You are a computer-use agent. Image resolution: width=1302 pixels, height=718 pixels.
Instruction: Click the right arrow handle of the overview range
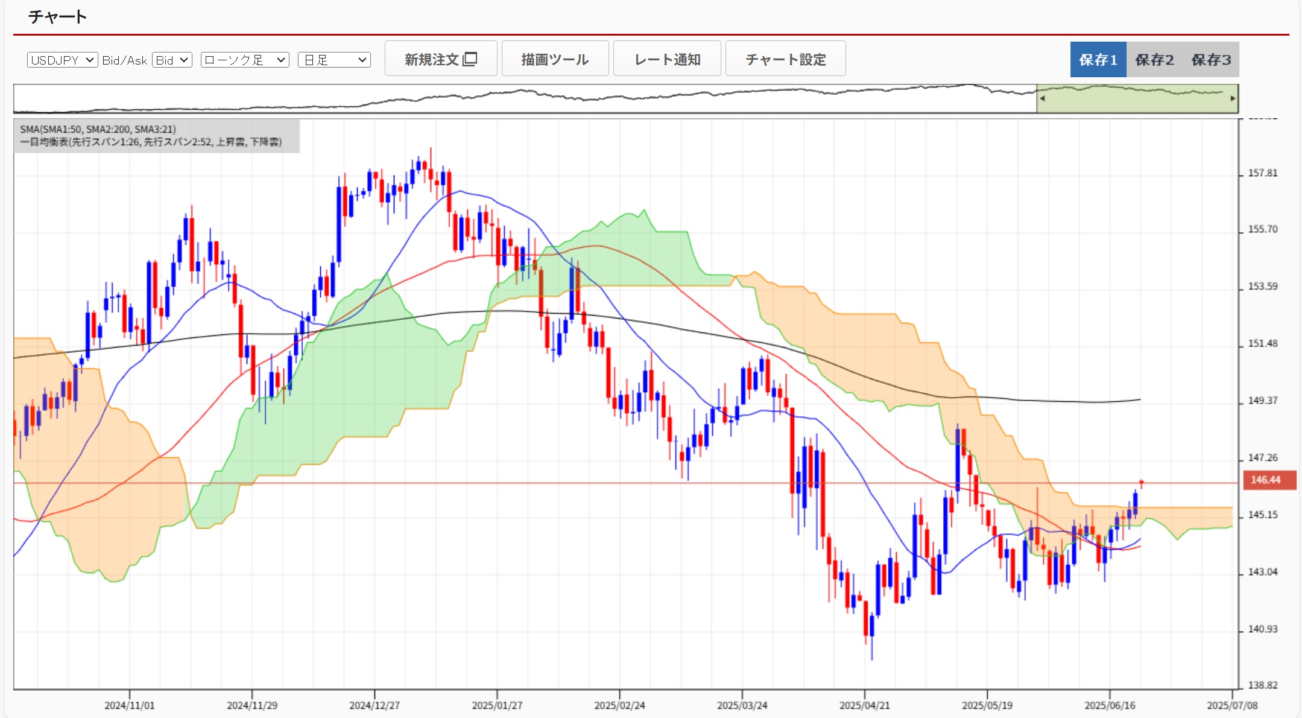(x=1233, y=98)
